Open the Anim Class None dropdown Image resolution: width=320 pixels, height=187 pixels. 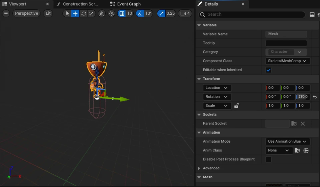(279, 151)
